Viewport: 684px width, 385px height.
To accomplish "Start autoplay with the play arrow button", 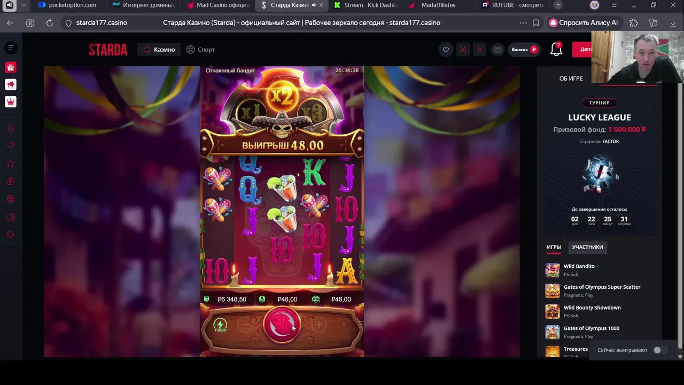I will click(x=344, y=325).
